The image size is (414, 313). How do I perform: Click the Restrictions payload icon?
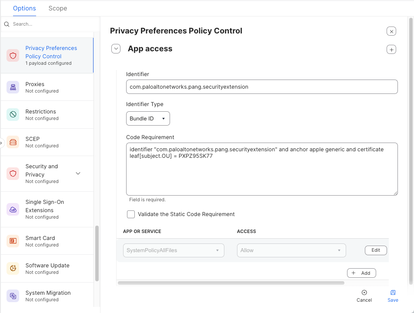coord(13,115)
